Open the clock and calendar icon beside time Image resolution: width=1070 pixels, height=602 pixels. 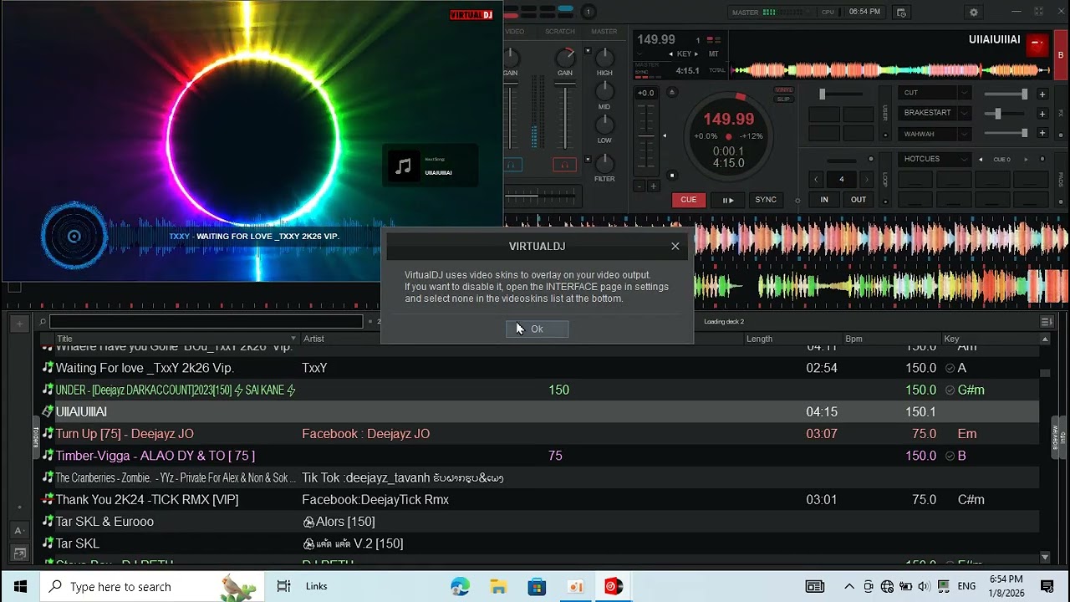pos(901,13)
